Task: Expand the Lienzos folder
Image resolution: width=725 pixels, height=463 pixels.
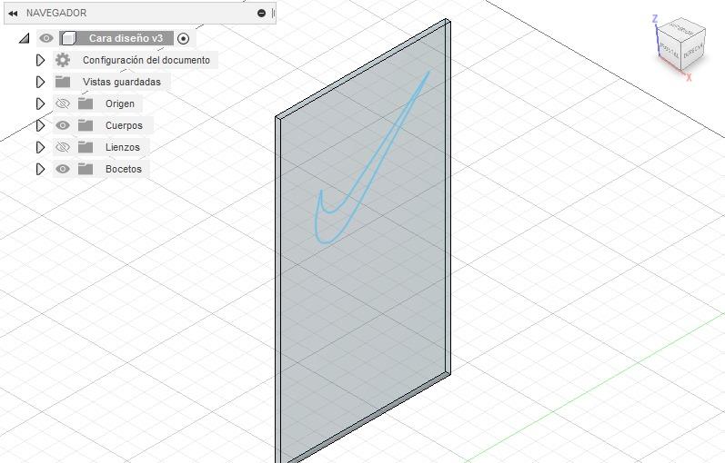Action: click(x=40, y=147)
